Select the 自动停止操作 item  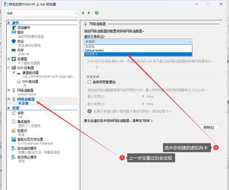(27, 157)
